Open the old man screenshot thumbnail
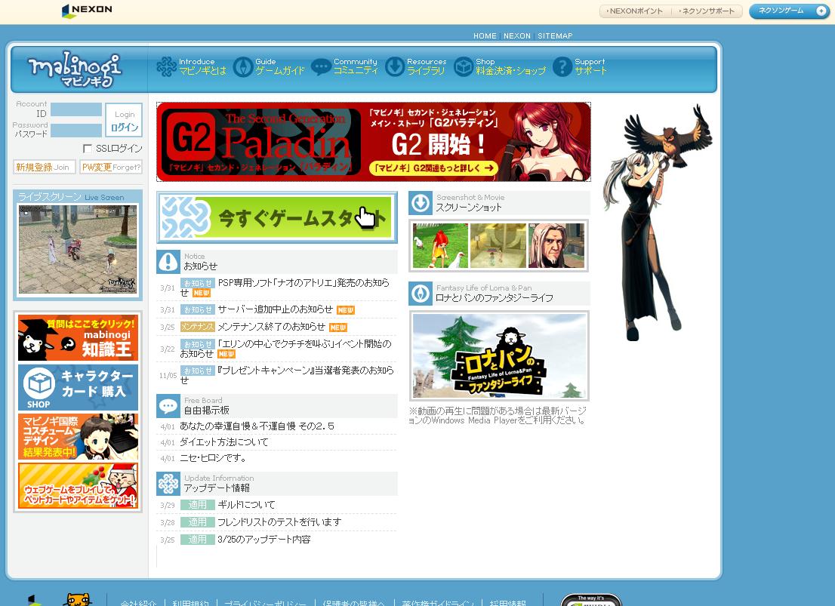The height and width of the screenshot is (606, 835). tap(556, 246)
